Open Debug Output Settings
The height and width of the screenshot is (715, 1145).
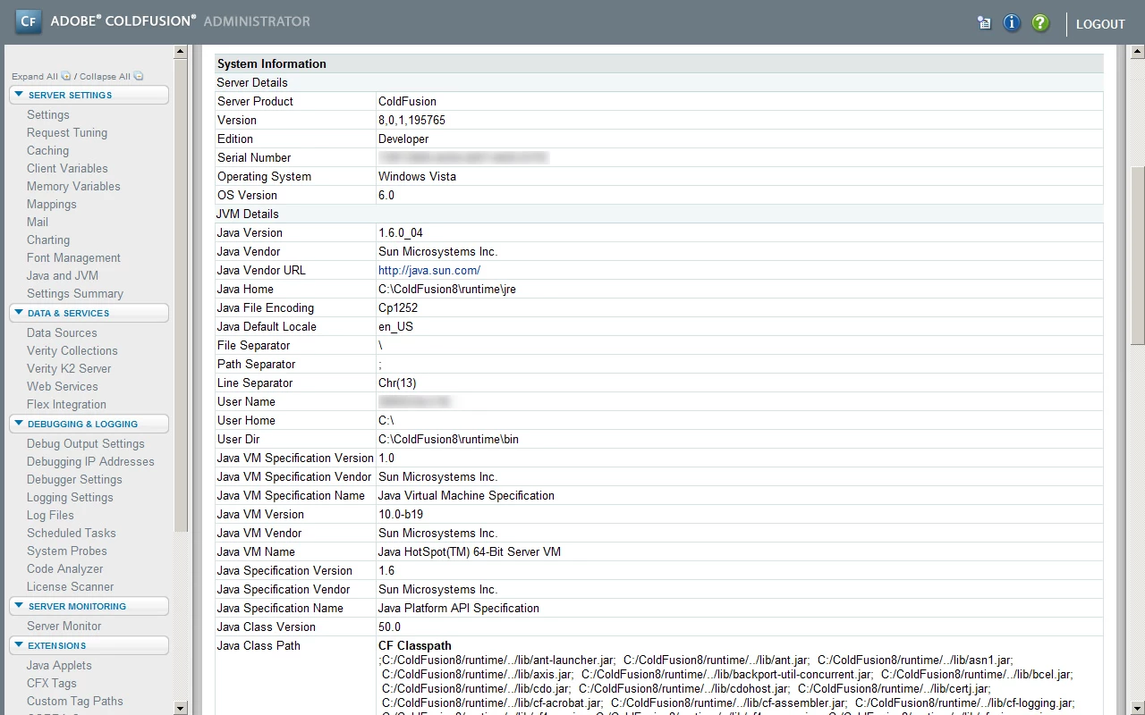tap(85, 443)
